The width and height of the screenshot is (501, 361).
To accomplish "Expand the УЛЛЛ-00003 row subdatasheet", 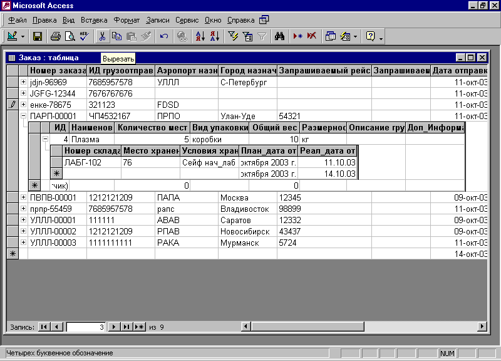I will coord(23,242).
